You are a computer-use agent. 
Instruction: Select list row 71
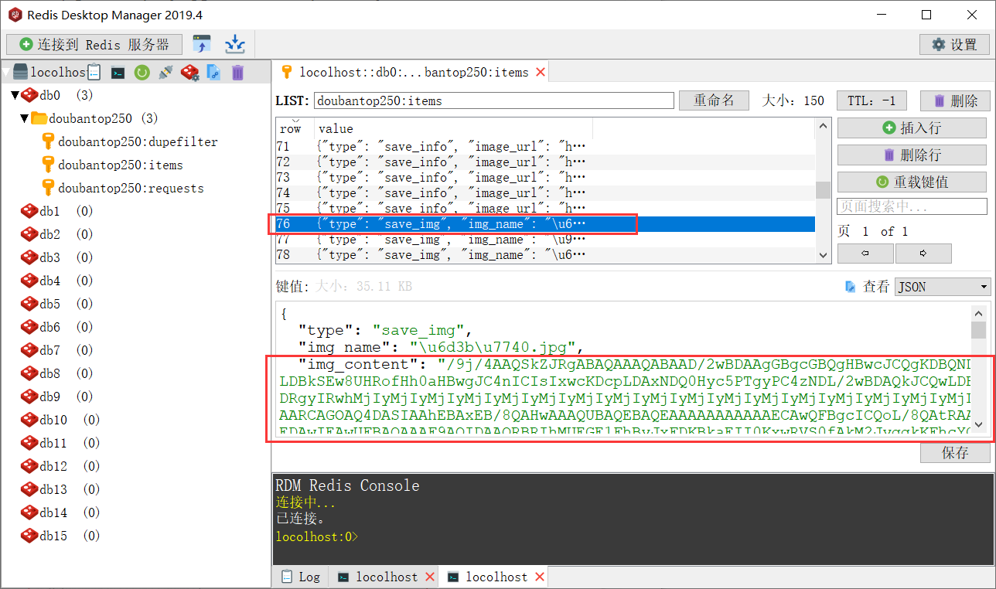click(545, 146)
